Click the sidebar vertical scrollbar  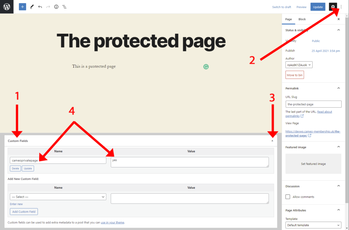pyautogui.click(x=347, y=110)
